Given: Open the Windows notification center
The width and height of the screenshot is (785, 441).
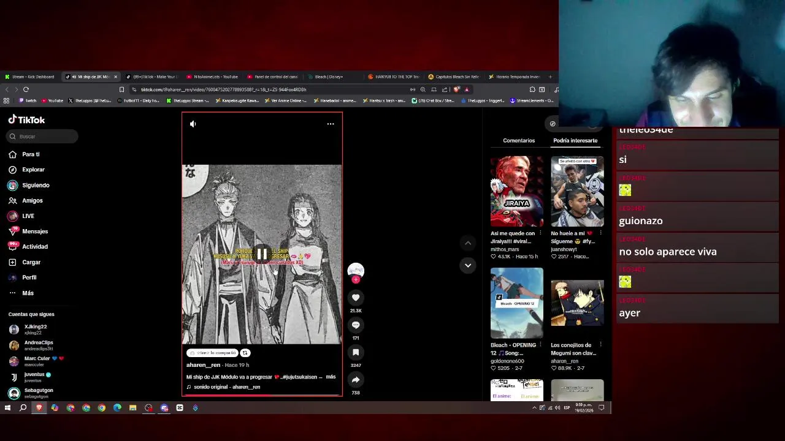Looking at the screenshot, I should [x=602, y=408].
